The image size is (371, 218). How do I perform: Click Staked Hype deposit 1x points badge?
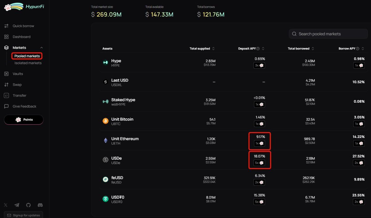[x=259, y=104]
